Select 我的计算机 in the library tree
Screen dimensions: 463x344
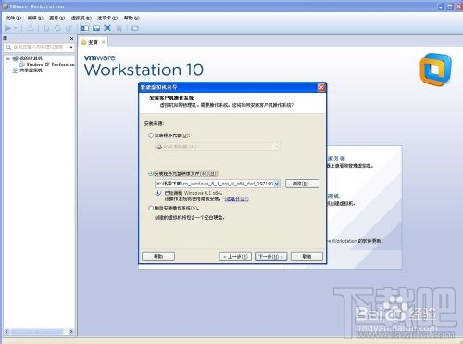point(31,58)
